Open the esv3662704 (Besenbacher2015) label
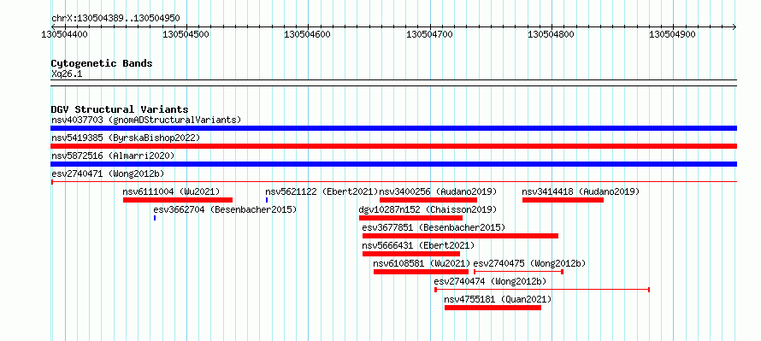The height and width of the screenshot is (341, 761). [225, 209]
